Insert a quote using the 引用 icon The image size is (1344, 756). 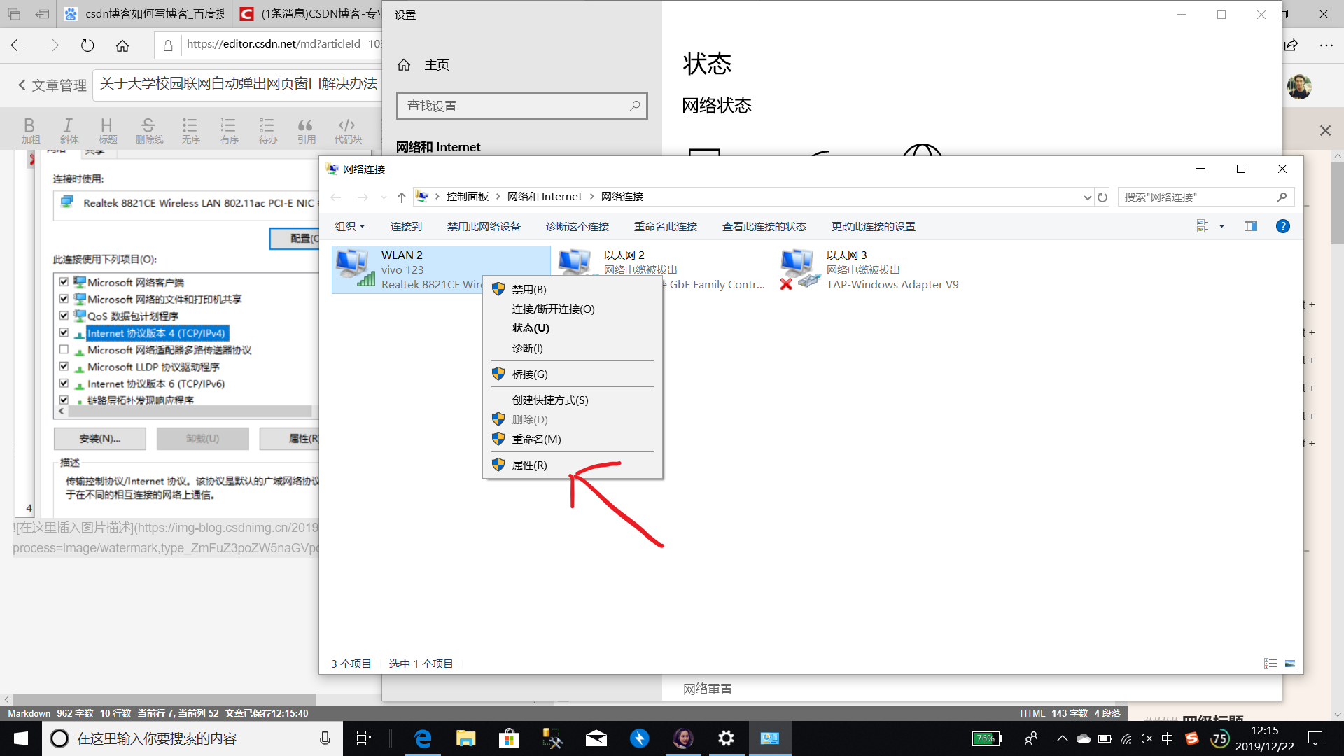tap(306, 129)
